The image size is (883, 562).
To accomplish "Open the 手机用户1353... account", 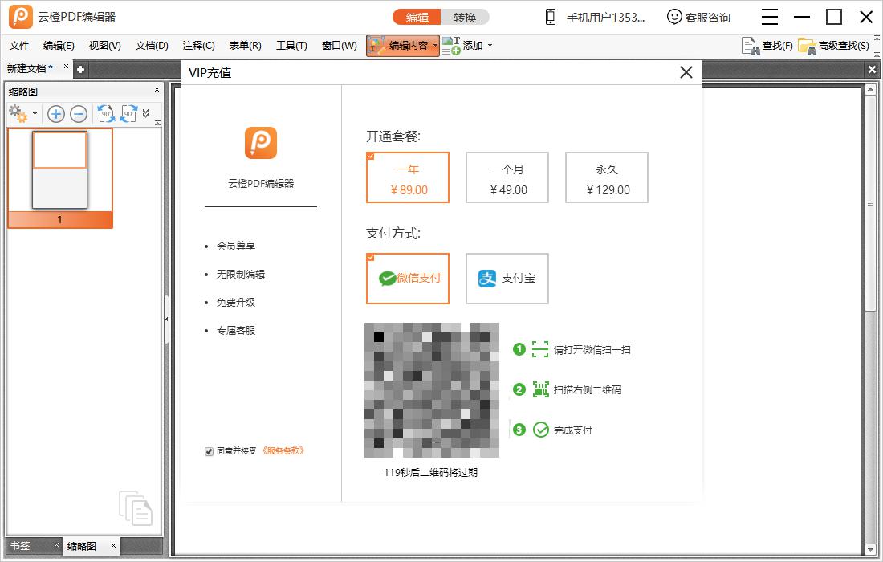I will [x=605, y=18].
